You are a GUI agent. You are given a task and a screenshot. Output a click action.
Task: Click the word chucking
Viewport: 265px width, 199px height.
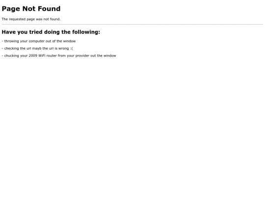pyautogui.click(x=11, y=56)
